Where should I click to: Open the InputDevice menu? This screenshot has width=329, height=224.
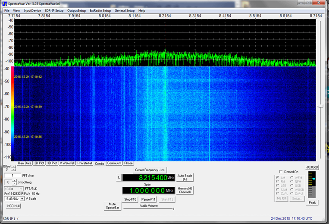pos(32,10)
